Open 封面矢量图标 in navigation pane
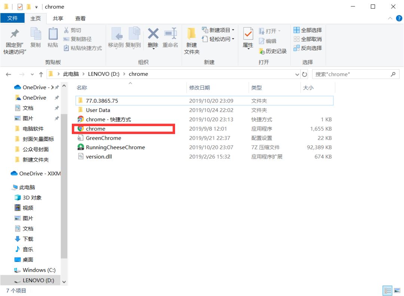Image resolution: width=404 pixels, height=296 pixels. click(x=38, y=139)
